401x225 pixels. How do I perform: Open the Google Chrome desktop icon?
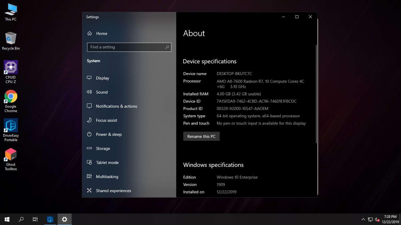[x=11, y=97]
